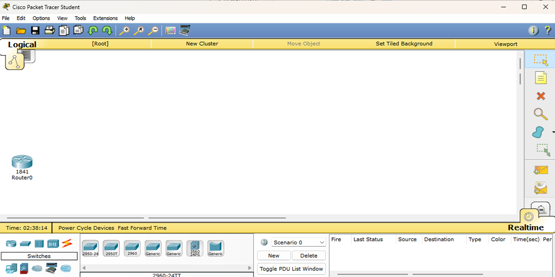Reset zoom with the R magnifier

(x=138, y=30)
